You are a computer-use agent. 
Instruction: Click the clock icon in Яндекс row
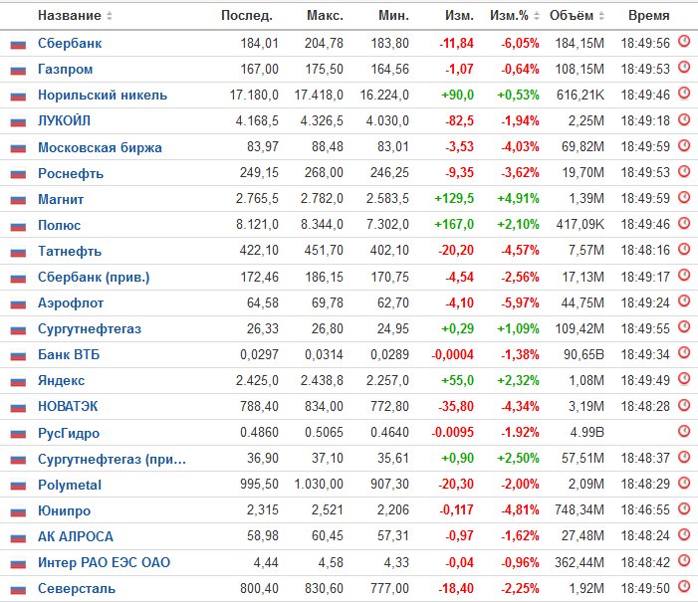(684, 379)
